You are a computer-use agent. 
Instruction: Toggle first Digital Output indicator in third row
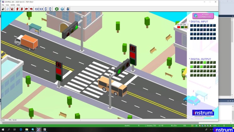click(191, 71)
